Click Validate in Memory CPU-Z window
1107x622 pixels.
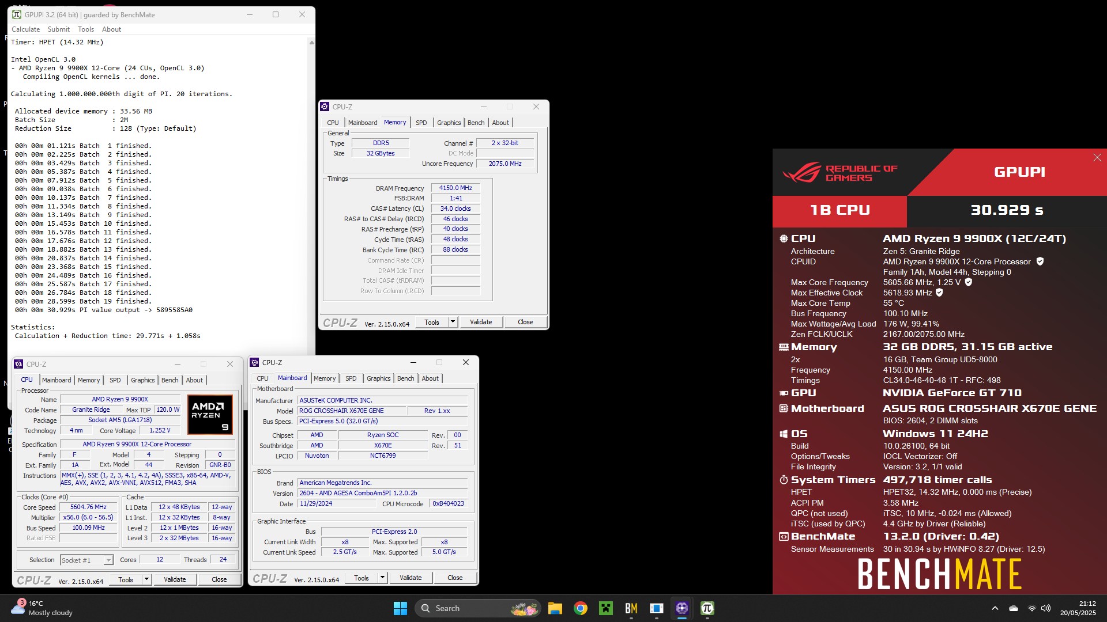481,322
